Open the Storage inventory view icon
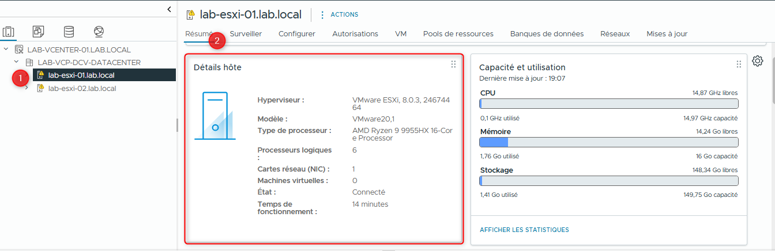775x251 pixels. click(69, 31)
